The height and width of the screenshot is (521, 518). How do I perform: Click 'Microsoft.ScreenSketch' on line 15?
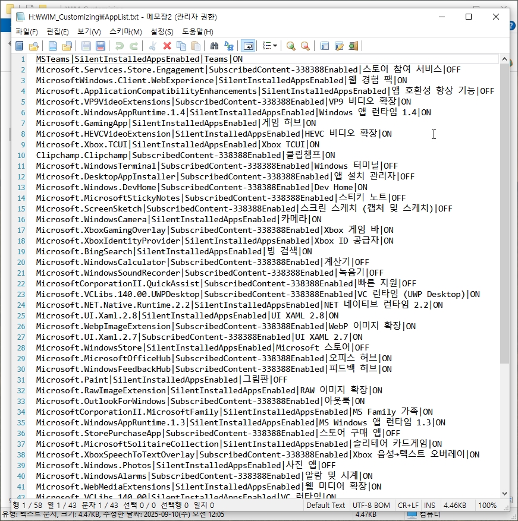pos(89,209)
